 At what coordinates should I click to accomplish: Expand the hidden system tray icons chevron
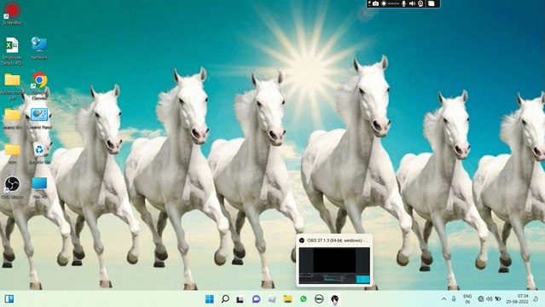tap(444, 299)
